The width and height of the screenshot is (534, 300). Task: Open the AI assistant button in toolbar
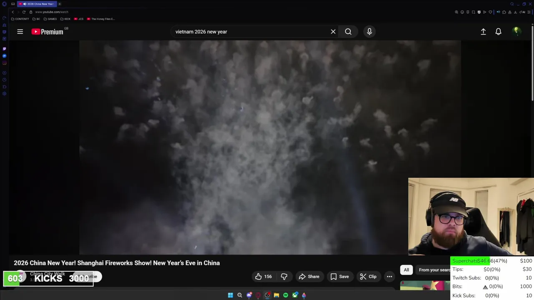coord(523,12)
